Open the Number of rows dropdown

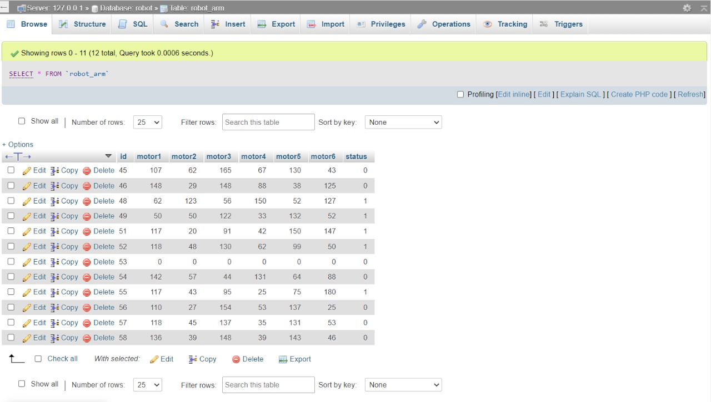click(147, 122)
